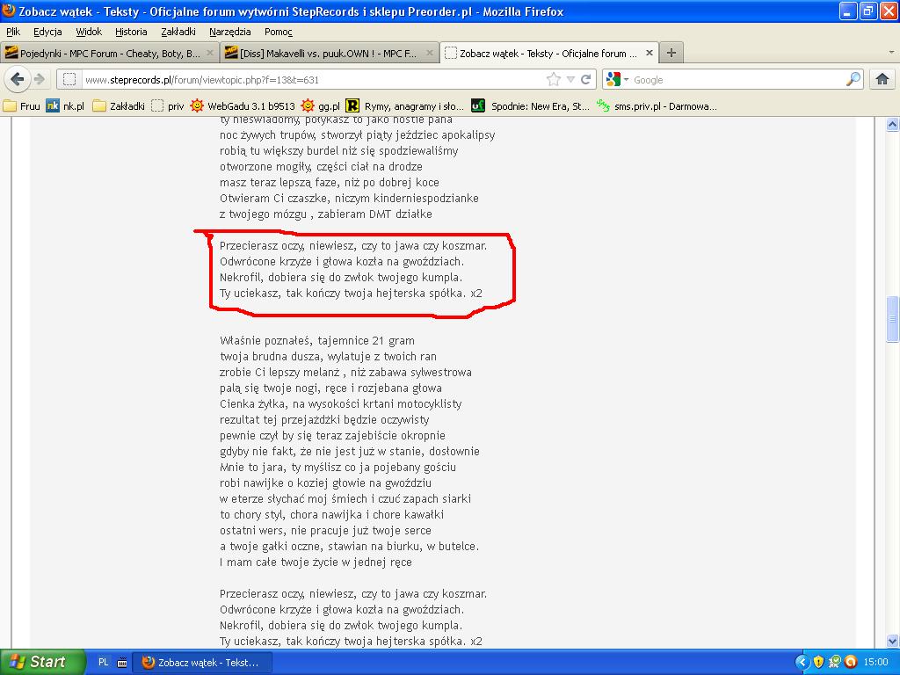Click the vertical scrollbar thumb
Viewport: 900px width, 675px height.
[x=892, y=319]
